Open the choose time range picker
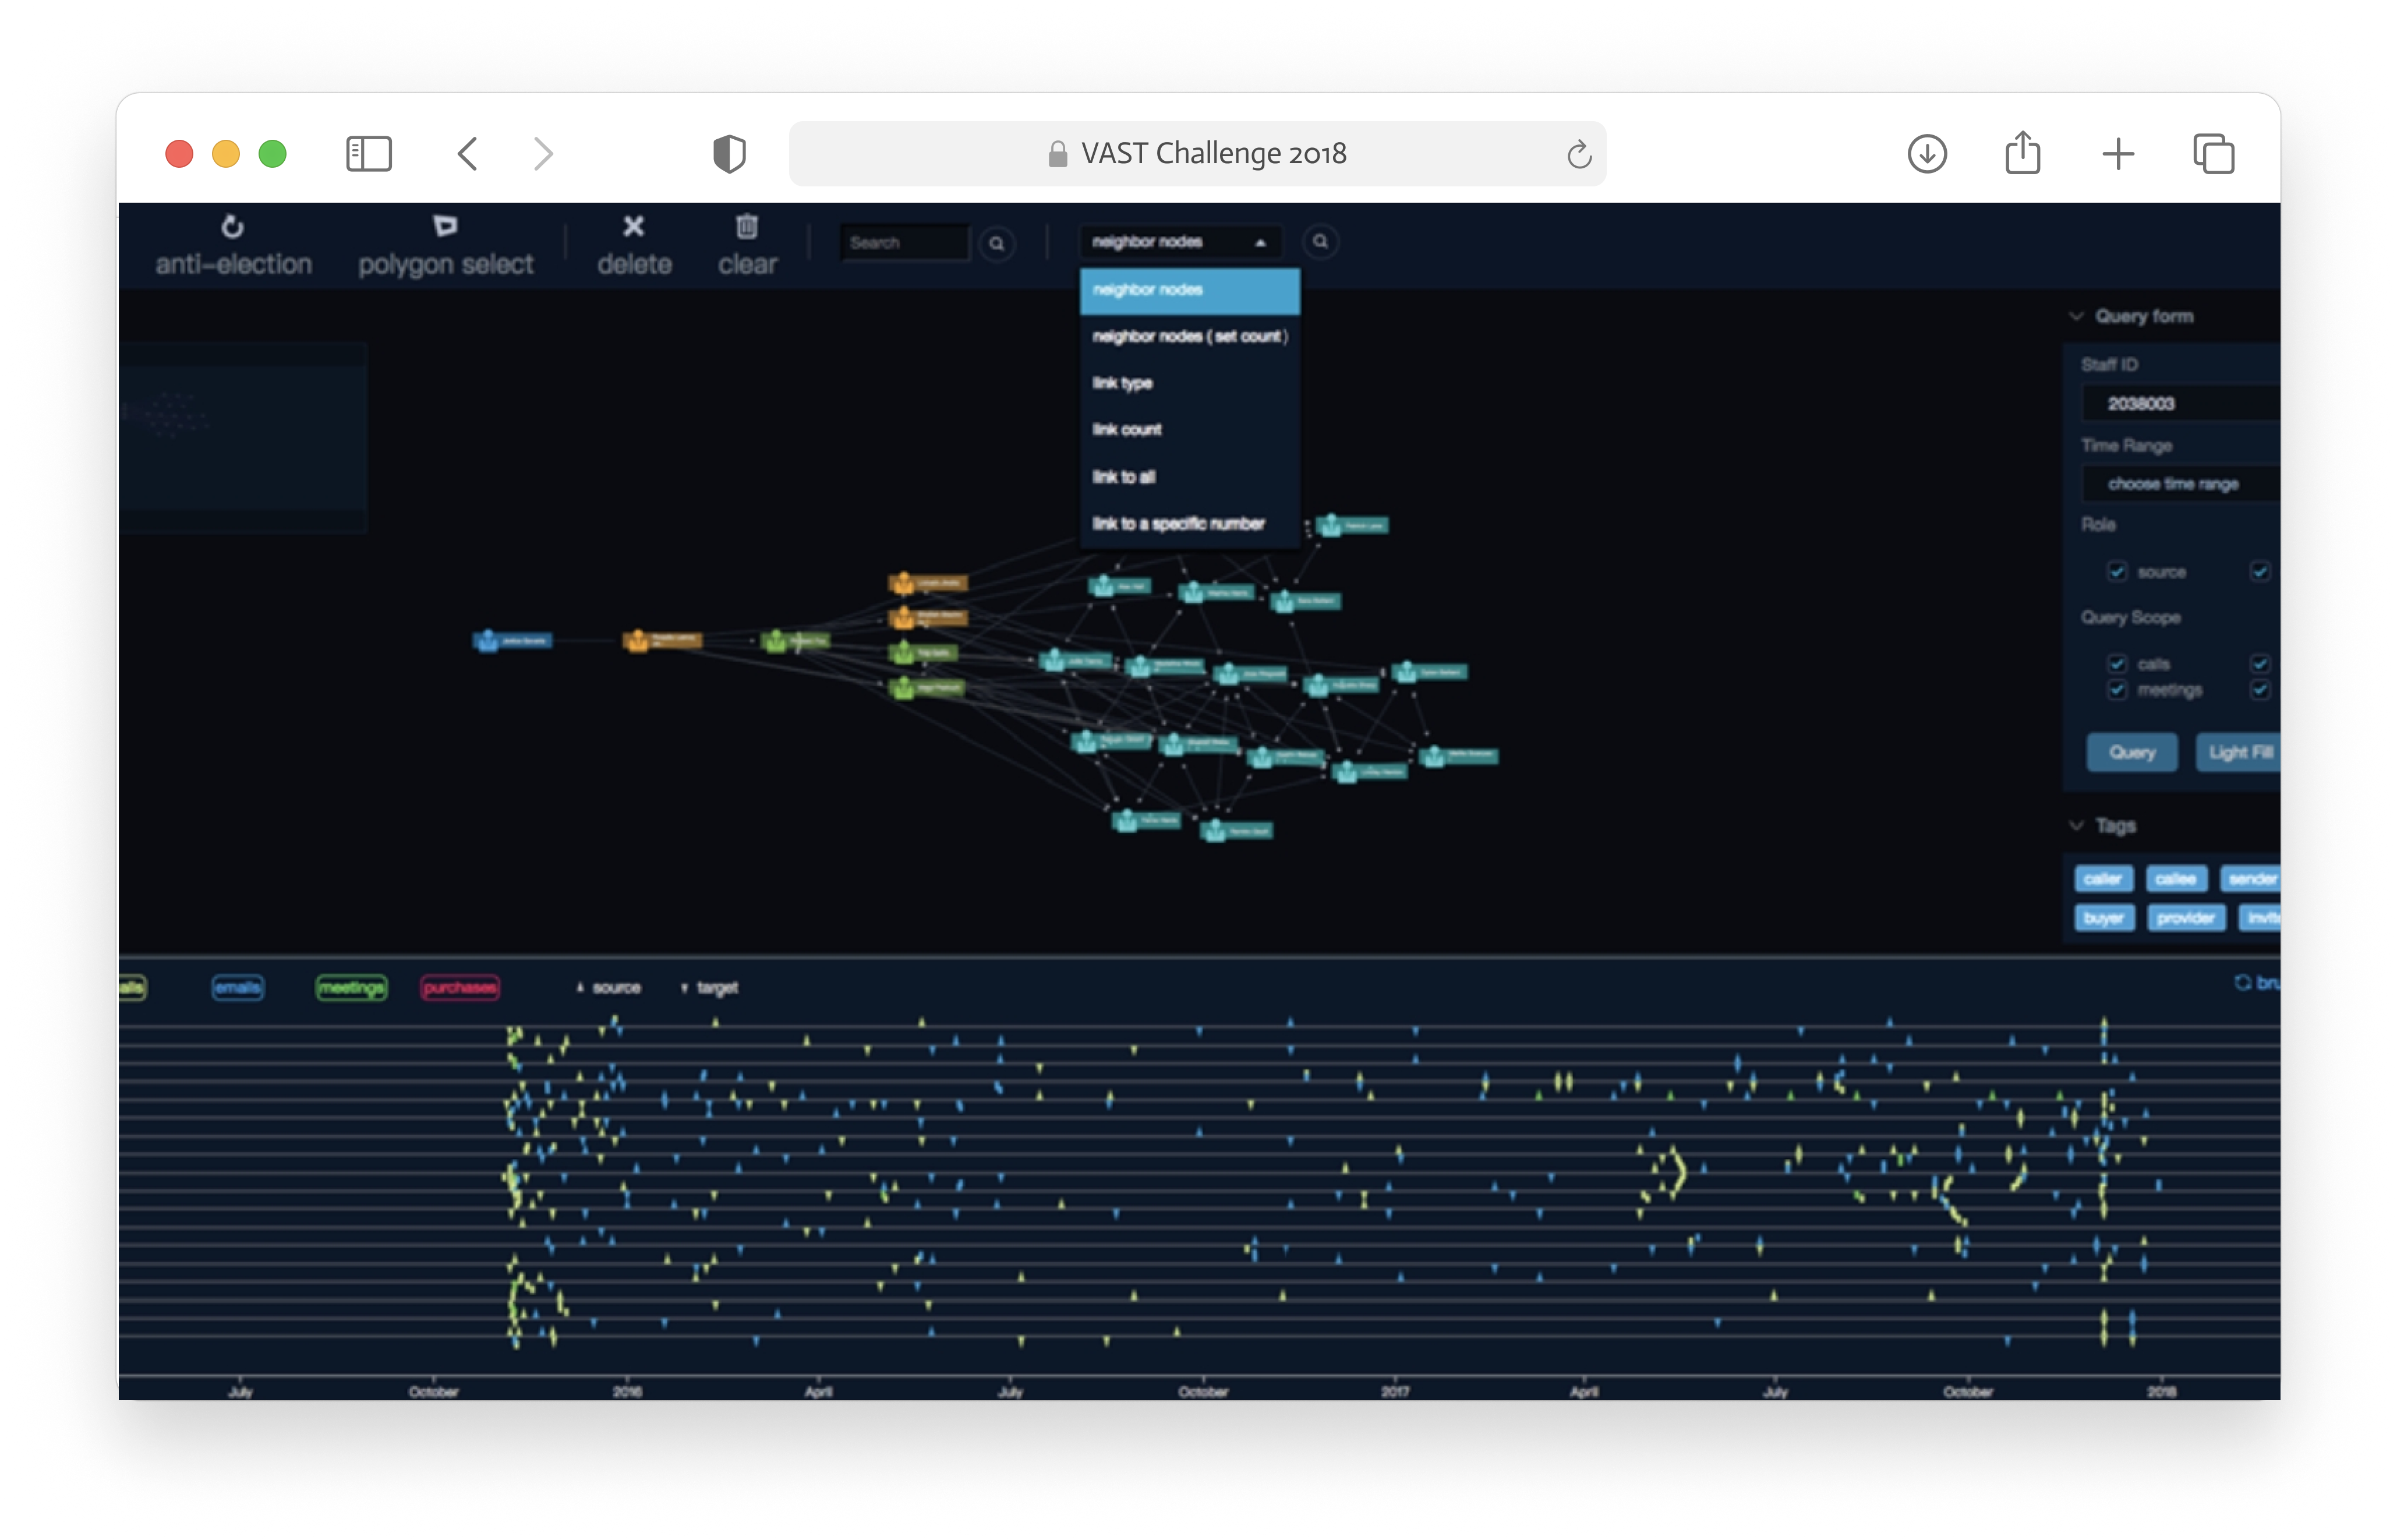Screen dimensions: 2397x1540 pos(2180,484)
